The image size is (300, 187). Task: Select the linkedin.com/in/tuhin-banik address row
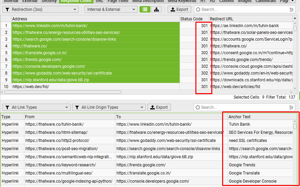click(x=95, y=26)
